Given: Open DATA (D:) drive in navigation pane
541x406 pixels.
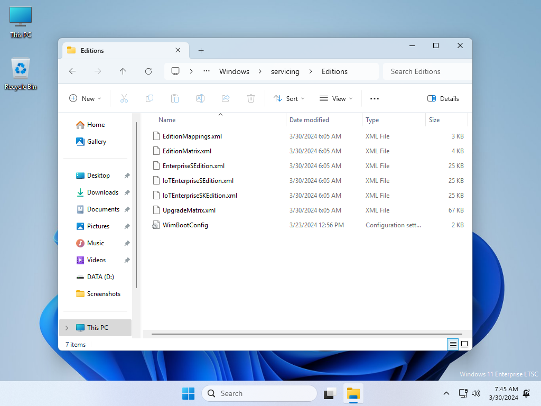Looking at the screenshot, I should click(x=96, y=277).
